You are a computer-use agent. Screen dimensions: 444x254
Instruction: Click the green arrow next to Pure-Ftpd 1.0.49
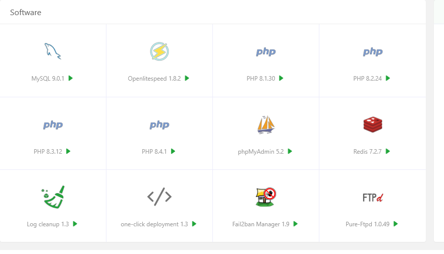396,224
